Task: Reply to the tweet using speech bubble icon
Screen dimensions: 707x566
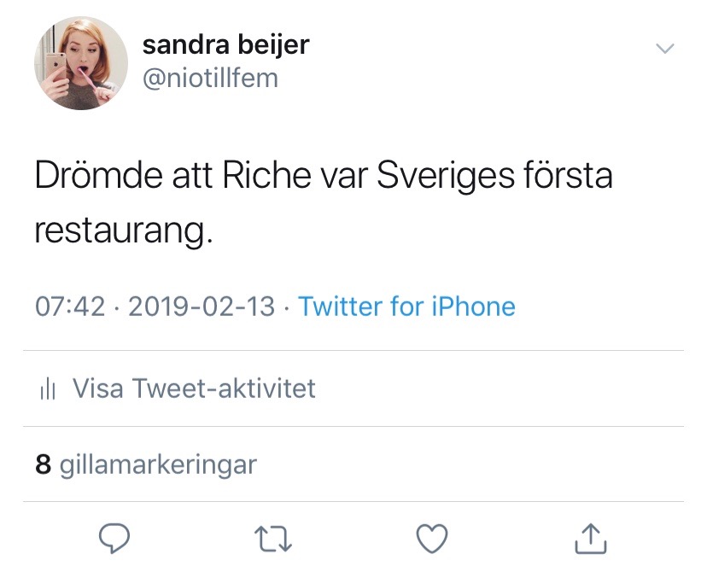Action: [114, 537]
